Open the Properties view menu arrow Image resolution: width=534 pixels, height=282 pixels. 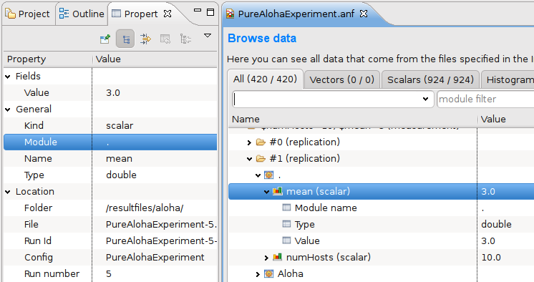(208, 35)
